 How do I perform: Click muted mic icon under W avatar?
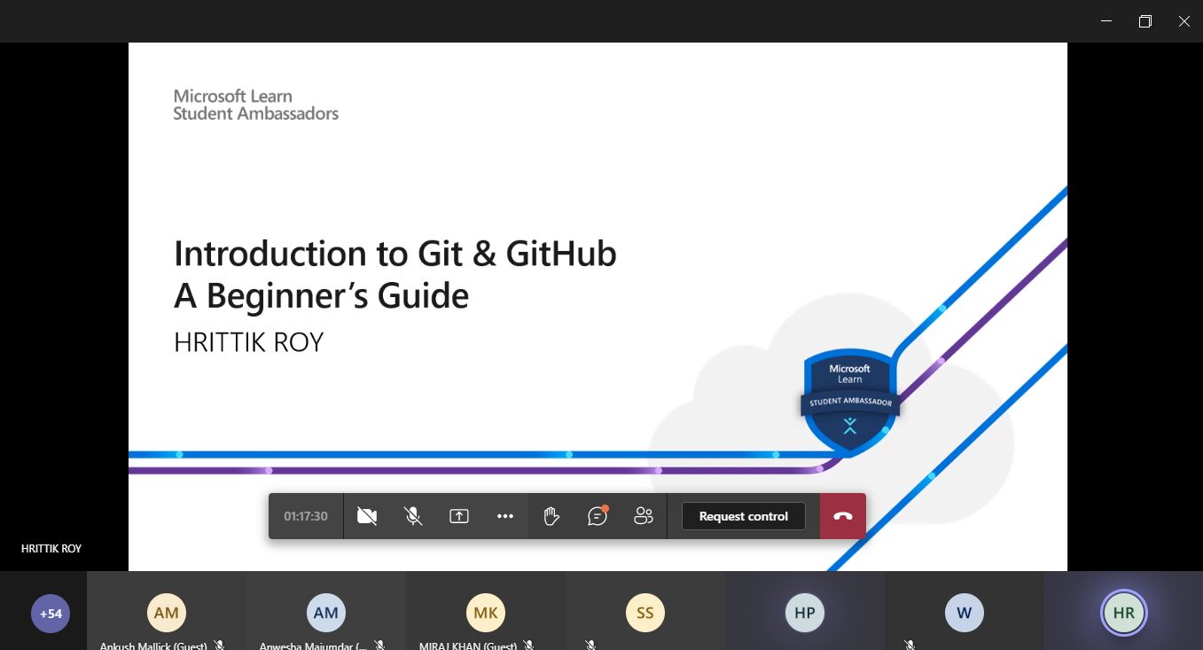pos(909,645)
